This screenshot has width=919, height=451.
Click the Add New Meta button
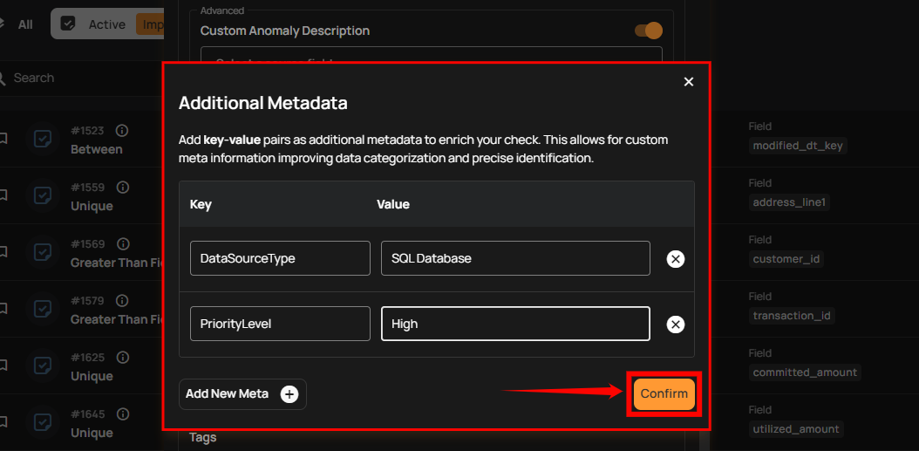tap(242, 394)
